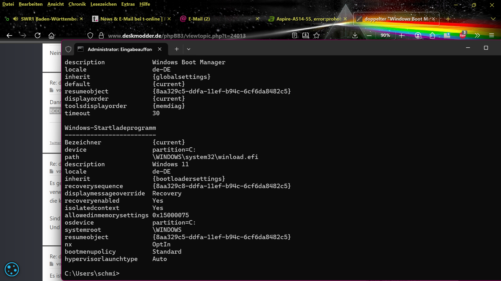This screenshot has width=501, height=281.
Task: Open a new browser tab with plus button
Action: (448, 19)
